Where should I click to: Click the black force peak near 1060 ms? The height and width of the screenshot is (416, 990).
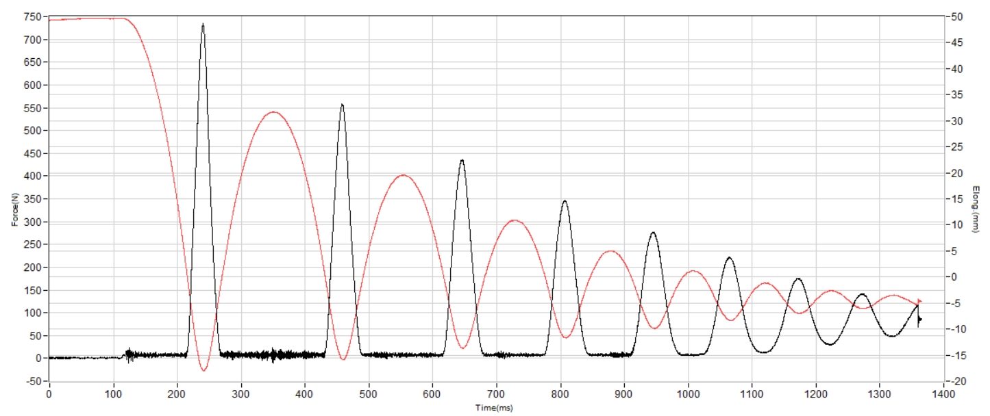coord(729,258)
